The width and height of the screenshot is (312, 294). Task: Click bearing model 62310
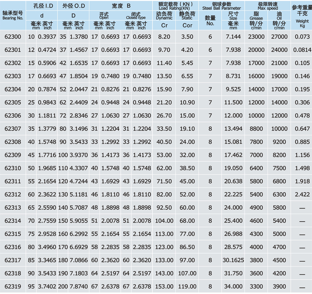(x=12, y=168)
